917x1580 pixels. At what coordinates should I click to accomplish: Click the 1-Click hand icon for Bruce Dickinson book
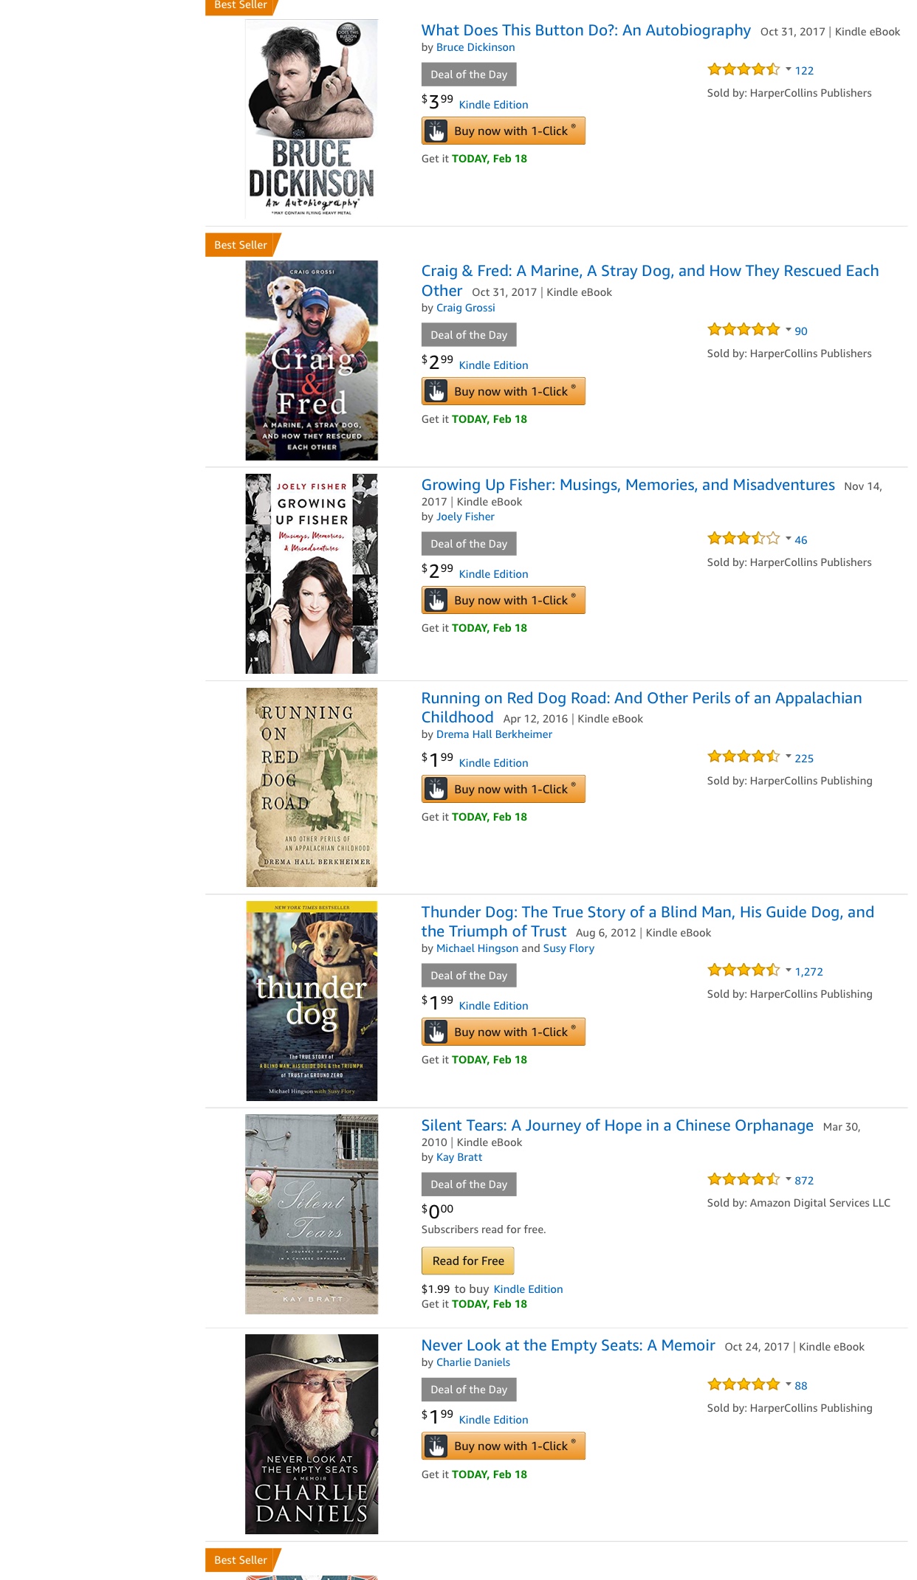(x=436, y=131)
